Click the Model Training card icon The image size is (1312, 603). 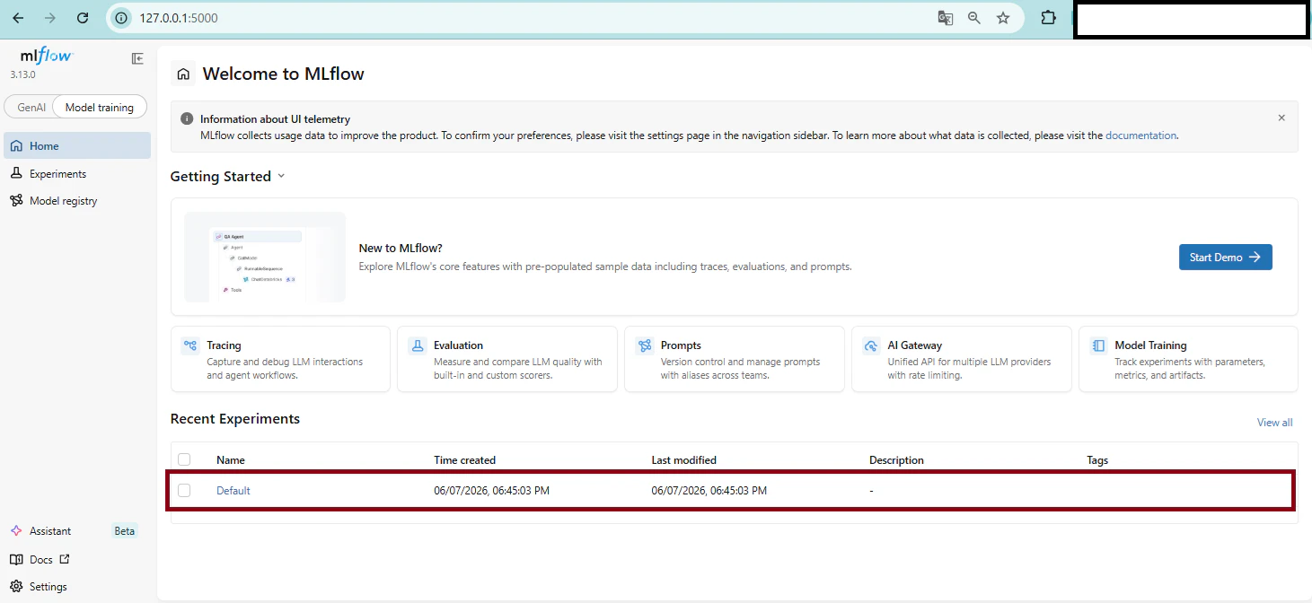[1098, 346]
